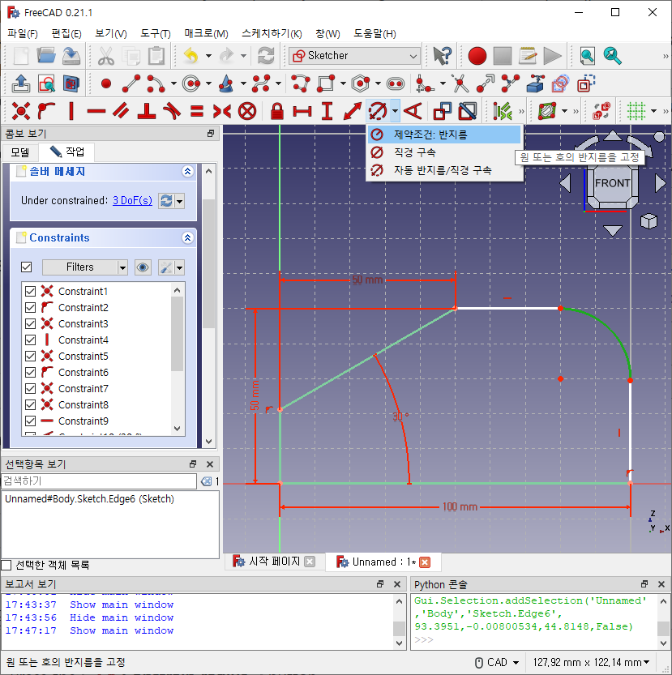Toggle the constraints filter master checkbox

click(26, 267)
